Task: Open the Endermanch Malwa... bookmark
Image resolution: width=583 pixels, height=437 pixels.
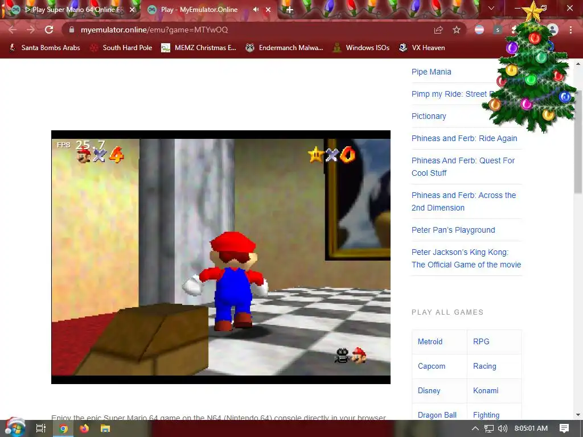Action: (x=285, y=48)
